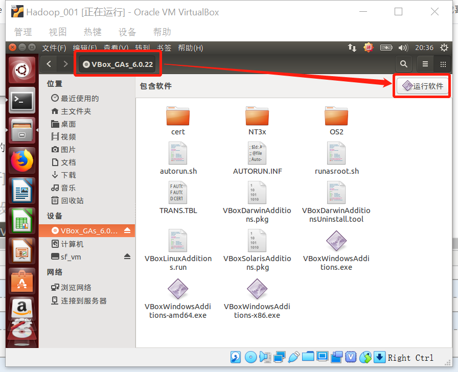Image resolution: width=458 pixels, height=372 pixels.
Task: Open the 热键 menu in VirtualBox
Action: point(93,32)
